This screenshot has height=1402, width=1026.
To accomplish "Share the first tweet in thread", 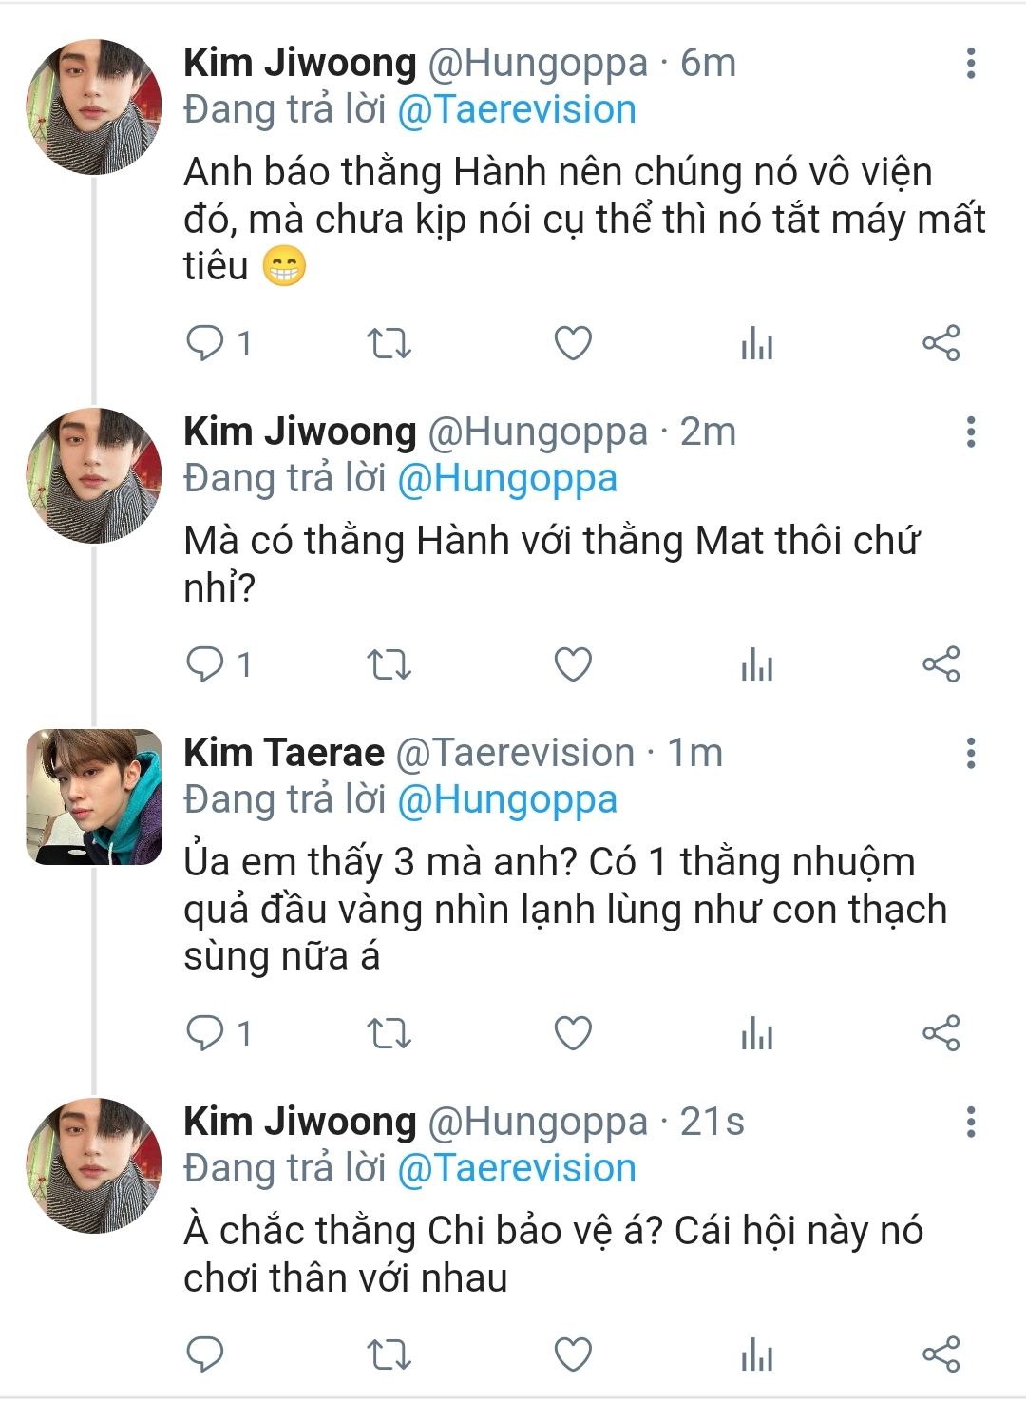I will tap(940, 343).
